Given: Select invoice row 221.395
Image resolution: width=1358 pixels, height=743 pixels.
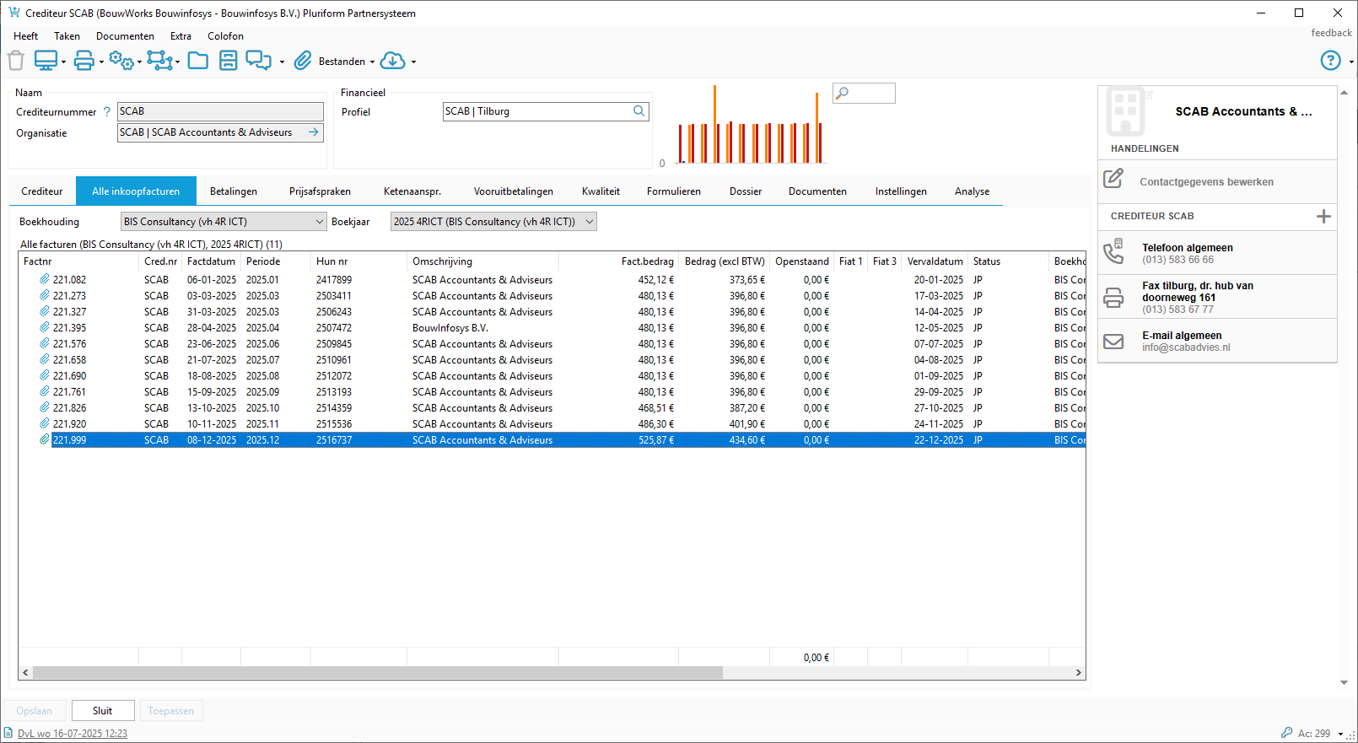Looking at the screenshot, I should 69,328.
